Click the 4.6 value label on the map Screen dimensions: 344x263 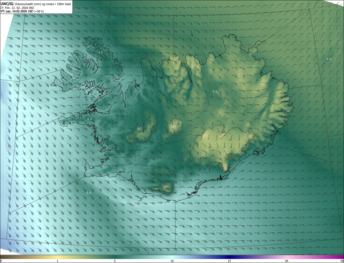215,92
